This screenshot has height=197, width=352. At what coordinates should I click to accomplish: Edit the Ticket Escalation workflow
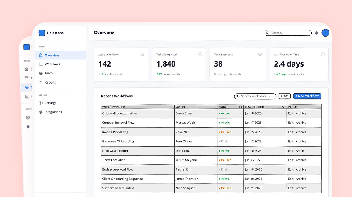pyautogui.click(x=291, y=160)
